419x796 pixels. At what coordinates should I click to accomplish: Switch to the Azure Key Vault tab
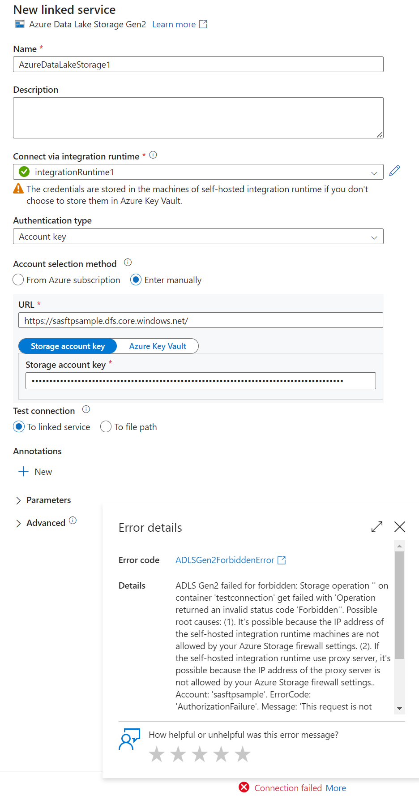[158, 346]
